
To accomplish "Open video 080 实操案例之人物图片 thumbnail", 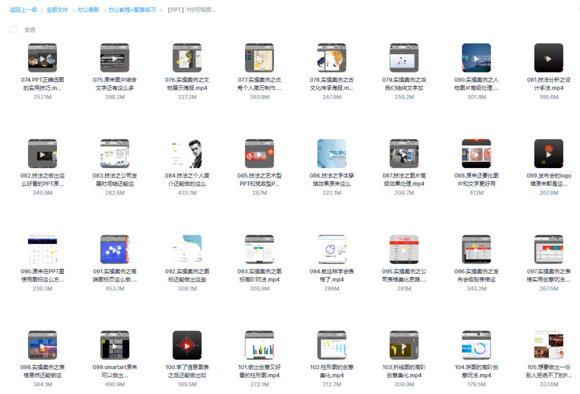I will point(476,58).
